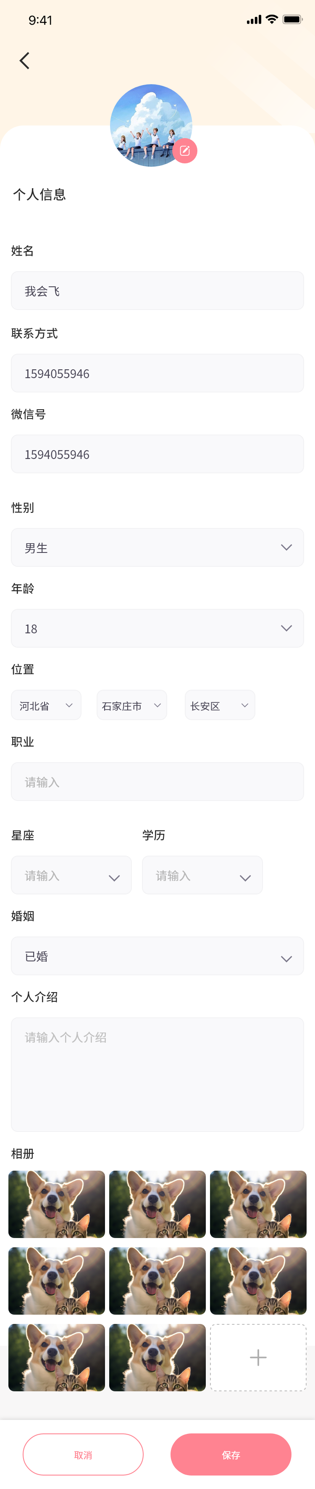Expand the 星座 dropdown
The height and width of the screenshot is (1489, 315).
[71, 876]
